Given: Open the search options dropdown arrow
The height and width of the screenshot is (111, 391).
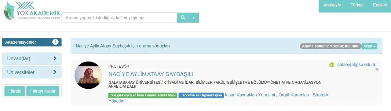Looking at the screenshot, I should pyautogui.click(x=194, y=18).
